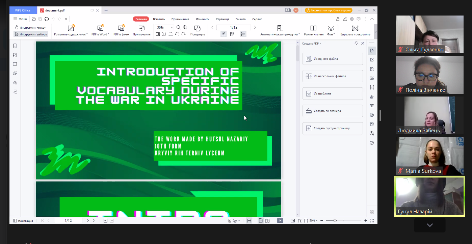
Task: Toggle Режим чтения reading mode
Action: (x=313, y=28)
